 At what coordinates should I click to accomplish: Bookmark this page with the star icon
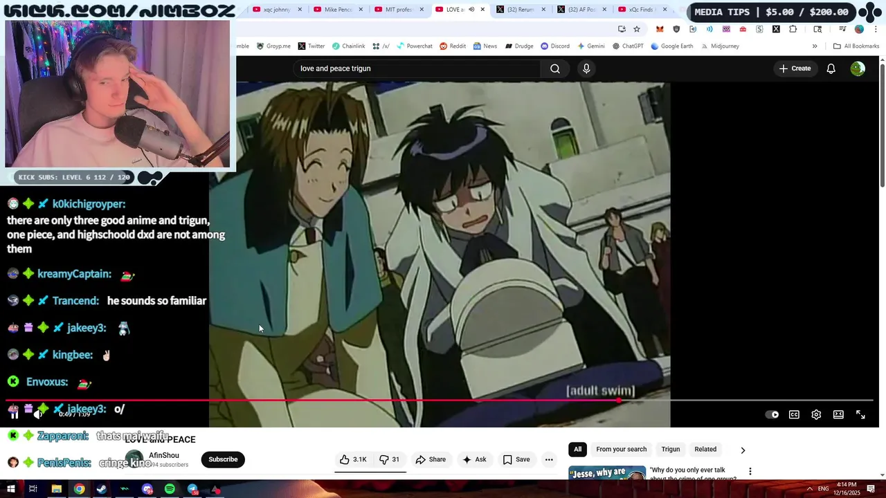[637, 29]
